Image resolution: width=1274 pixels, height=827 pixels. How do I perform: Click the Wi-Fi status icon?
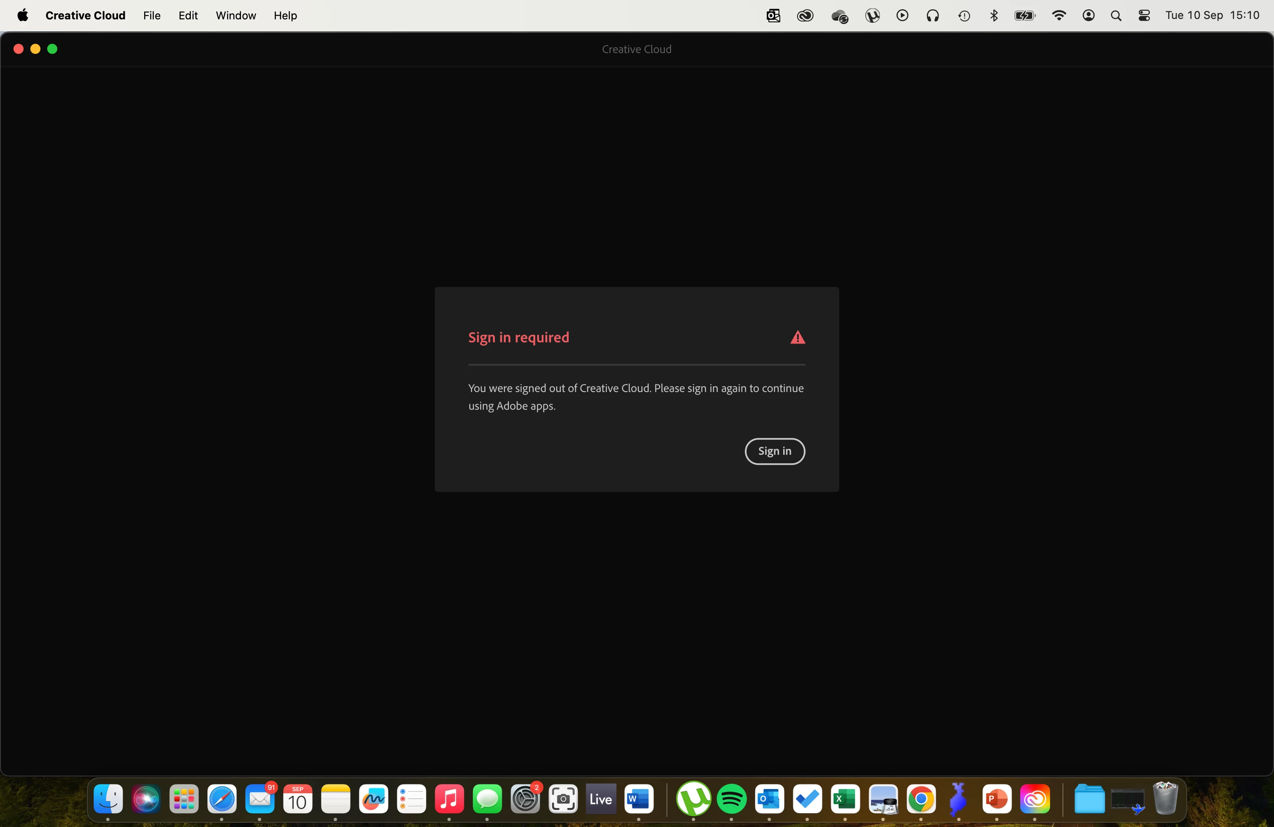pos(1058,16)
